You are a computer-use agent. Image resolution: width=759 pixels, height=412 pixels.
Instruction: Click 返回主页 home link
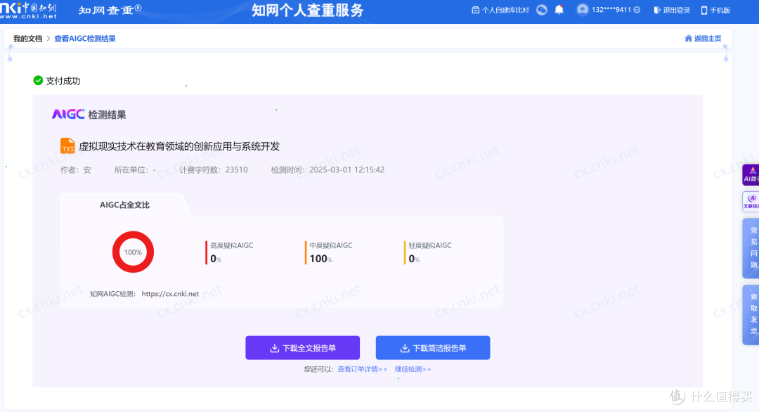click(703, 39)
